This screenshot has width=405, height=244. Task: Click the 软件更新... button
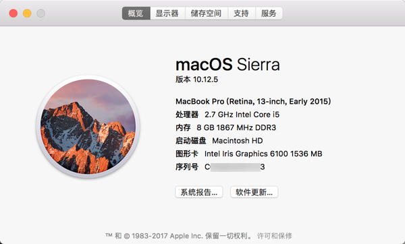tap(254, 192)
